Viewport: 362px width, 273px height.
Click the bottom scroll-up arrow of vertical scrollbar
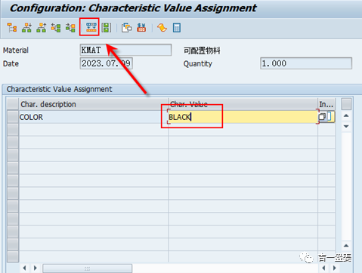tap(346, 246)
